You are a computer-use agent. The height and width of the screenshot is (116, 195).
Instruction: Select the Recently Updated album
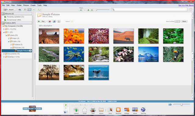point(16,17)
